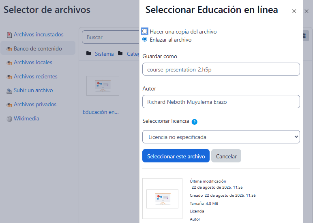Click the Educación en... file thumbnail

[x=103, y=86]
